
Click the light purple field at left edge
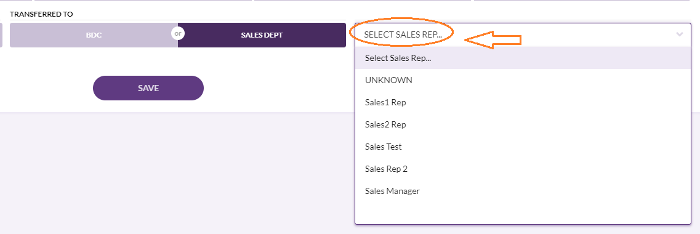(x=1, y=35)
